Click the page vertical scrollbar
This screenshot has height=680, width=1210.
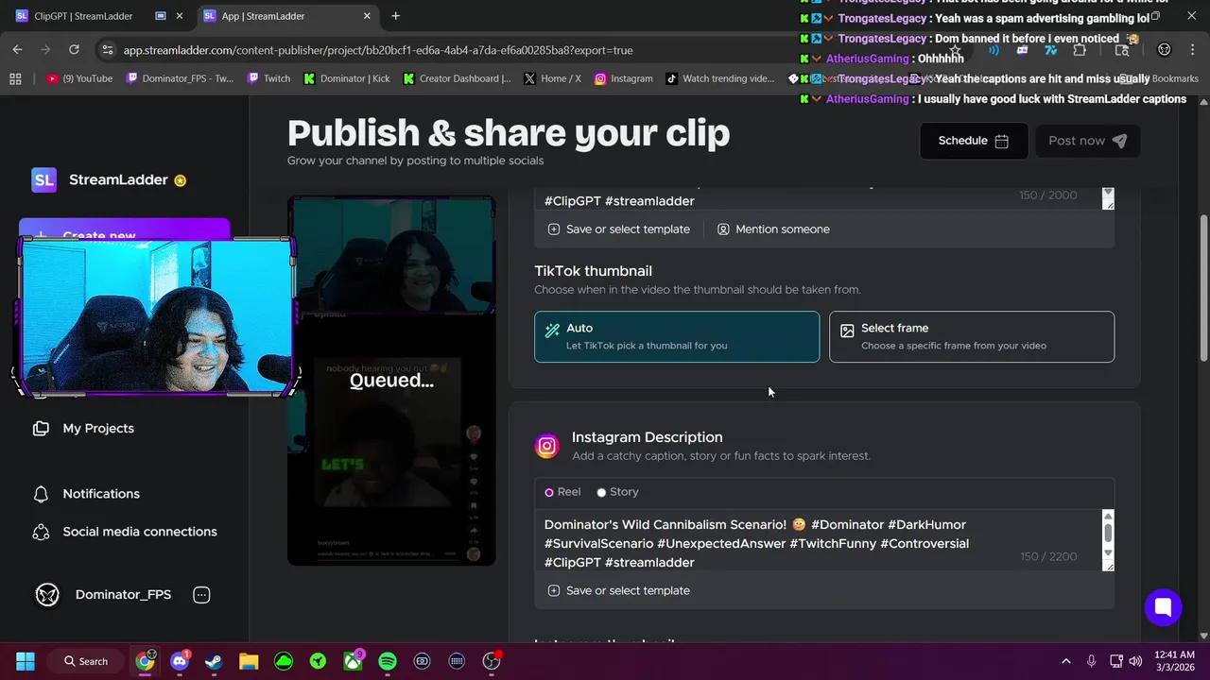point(1203,287)
